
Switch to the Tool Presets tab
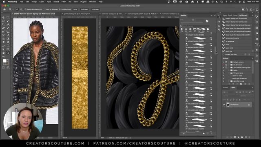tap(243, 15)
